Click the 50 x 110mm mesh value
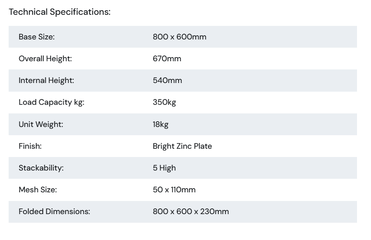Viewport: 371px width, 240px height. [x=174, y=189]
